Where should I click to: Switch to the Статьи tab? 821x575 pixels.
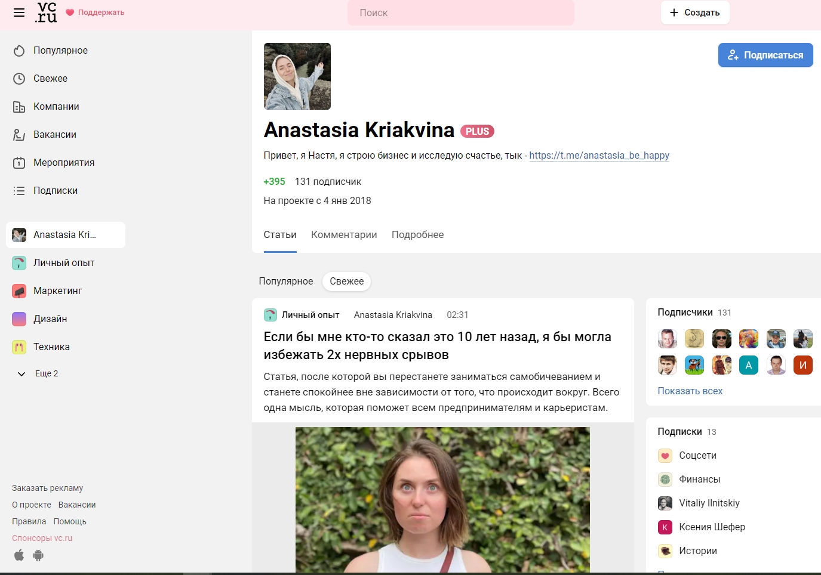click(280, 235)
